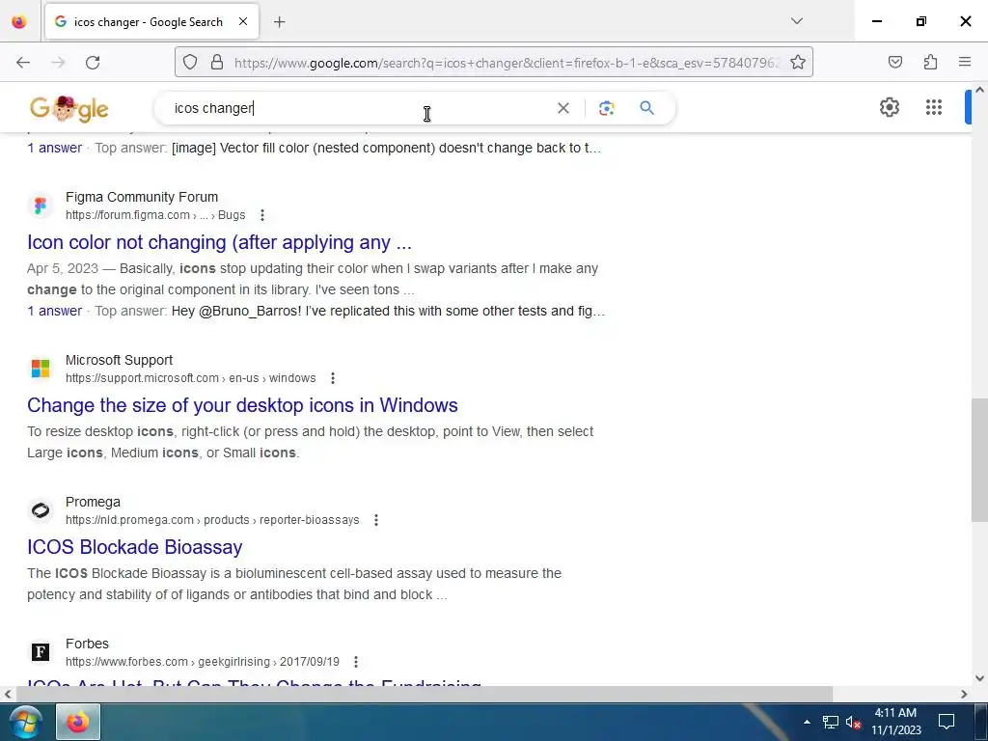Open more options for Figma Community Forum result

[x=262, y=215]
